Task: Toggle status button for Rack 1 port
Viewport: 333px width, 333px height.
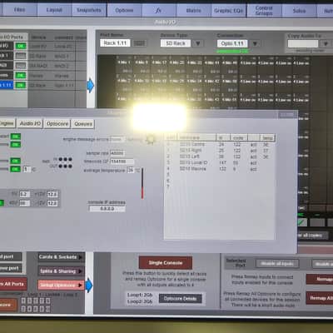Action: pos(21,56)
